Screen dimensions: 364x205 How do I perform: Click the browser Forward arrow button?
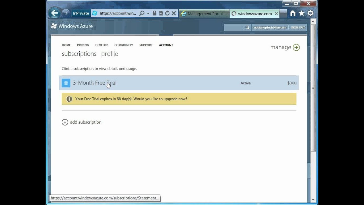coord(66,13)
